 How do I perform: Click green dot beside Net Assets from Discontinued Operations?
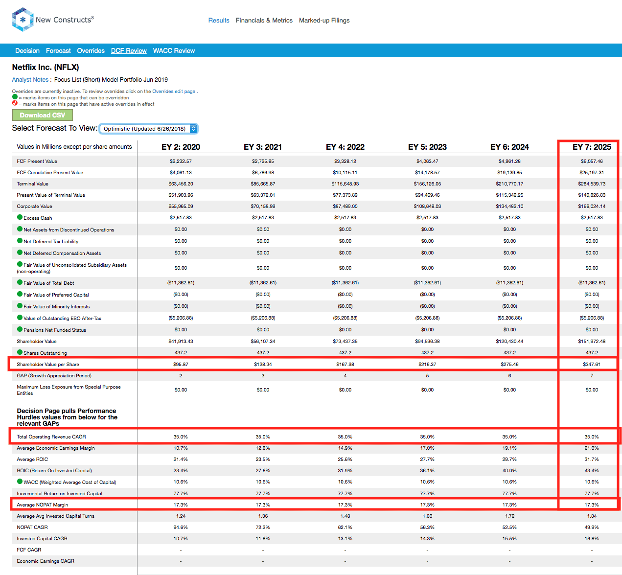[x=20, y=229]
